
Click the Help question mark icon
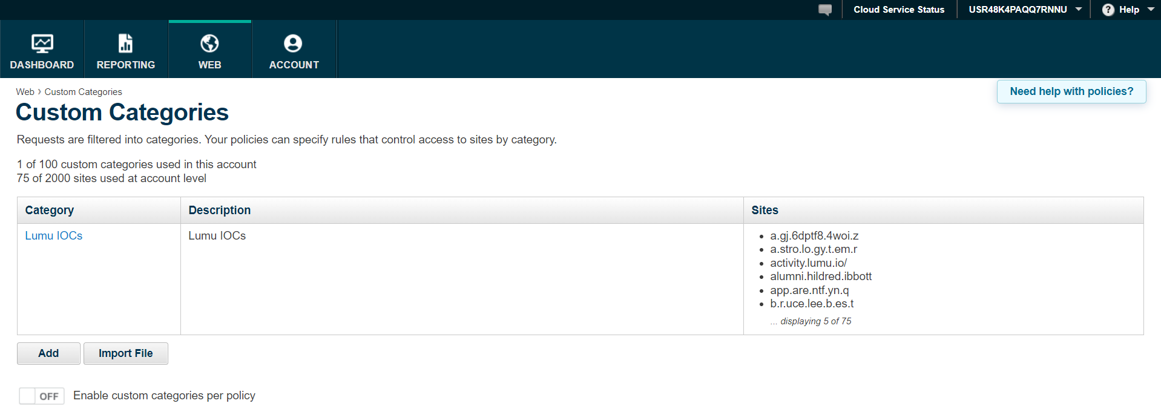click(x=1108, y=10)
